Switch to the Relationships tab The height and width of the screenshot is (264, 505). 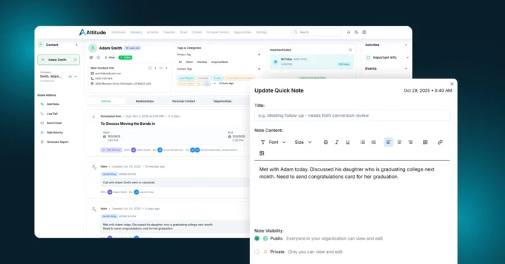145,101
